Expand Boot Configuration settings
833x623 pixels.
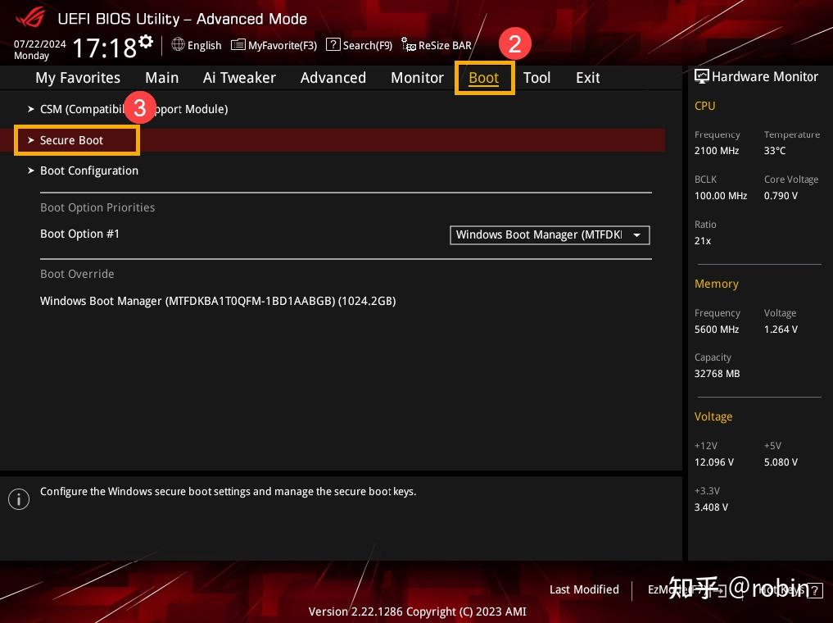point(89,171)
